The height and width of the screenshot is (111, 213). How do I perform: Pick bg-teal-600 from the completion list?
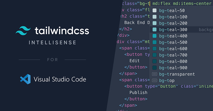pyautogui.click(x=181, y=49)
